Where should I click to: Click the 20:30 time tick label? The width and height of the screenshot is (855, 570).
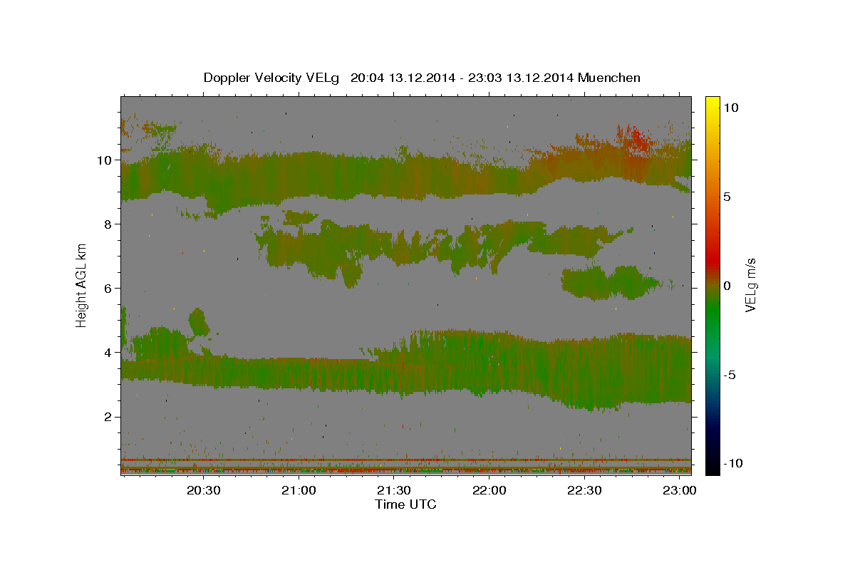point(204,491)
